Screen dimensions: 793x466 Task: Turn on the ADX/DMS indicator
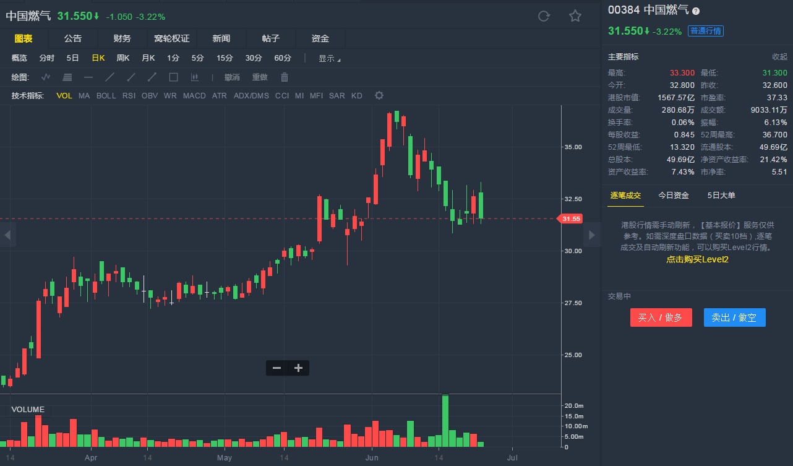point(251,96)
